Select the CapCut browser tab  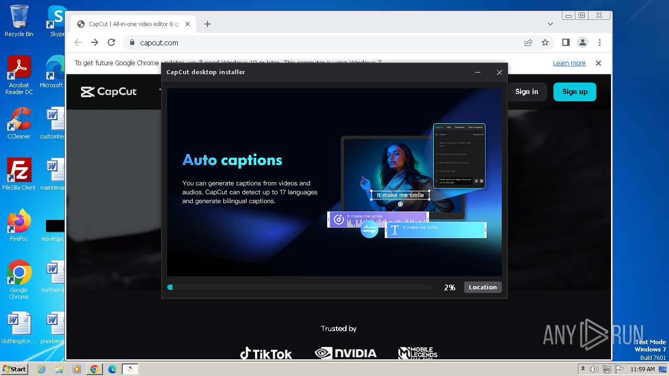pos(133,24)
